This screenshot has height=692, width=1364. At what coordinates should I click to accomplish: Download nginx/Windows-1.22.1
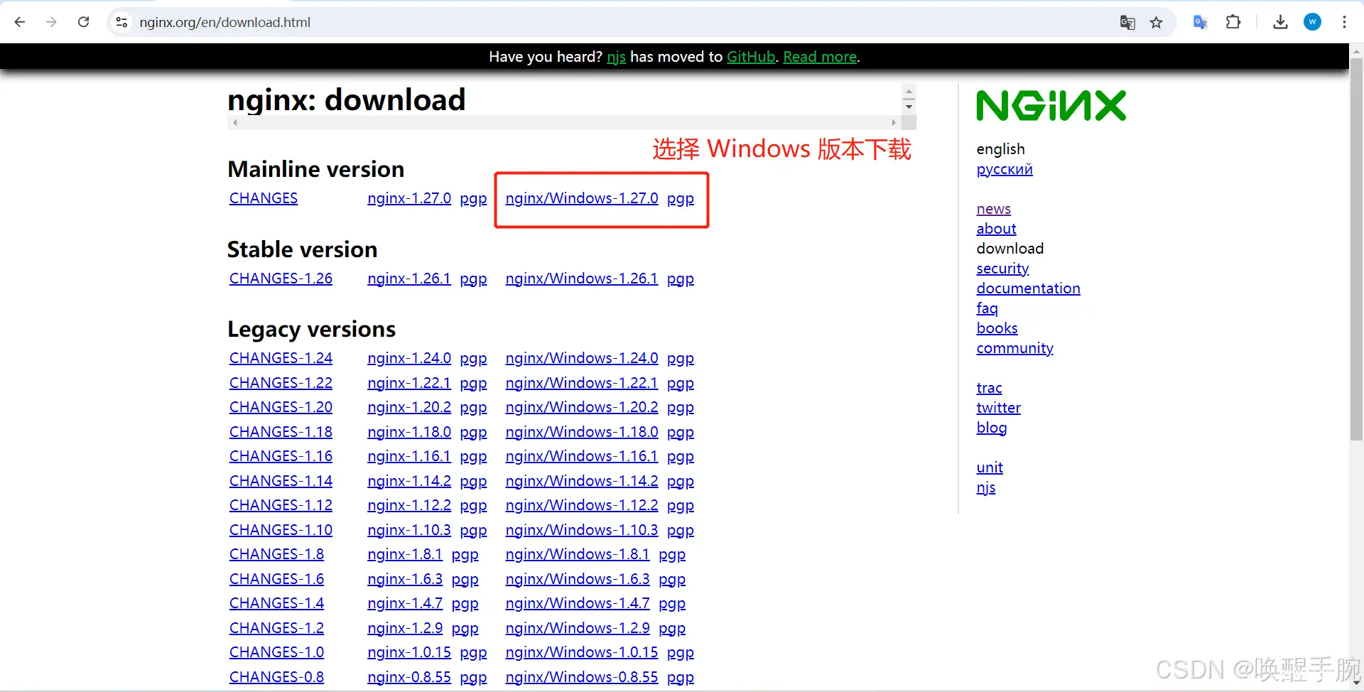[582, 383]
